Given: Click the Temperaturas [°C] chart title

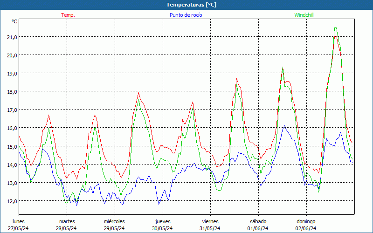Looking at the screenshot, I should click(x=191, y=5).
